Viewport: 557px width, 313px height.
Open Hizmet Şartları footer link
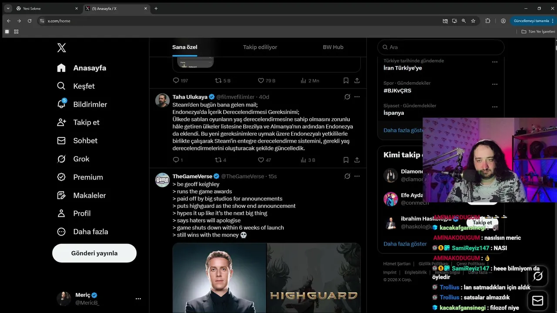[397, 264]
